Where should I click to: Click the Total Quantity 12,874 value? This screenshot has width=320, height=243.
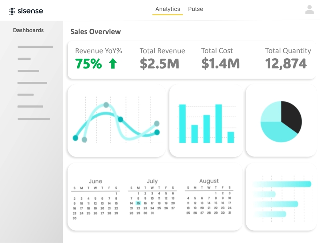click(286, 64)
